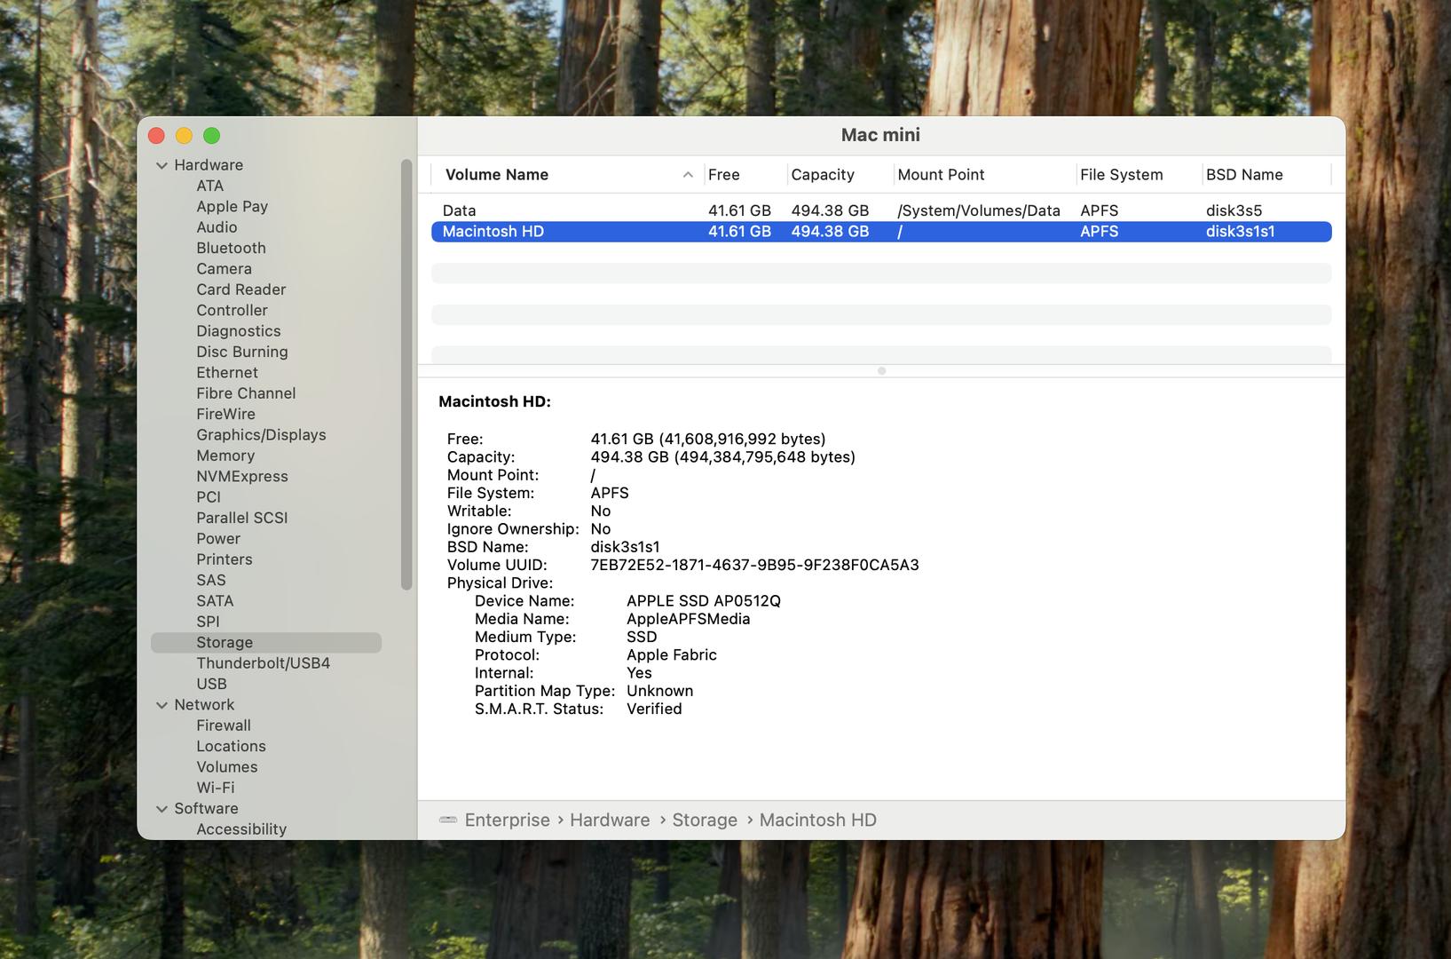Image resolution: width=1451 pixels, height=959 pixels.
Task: Click the sidebar vertical scrollbar
Action: 406,375
